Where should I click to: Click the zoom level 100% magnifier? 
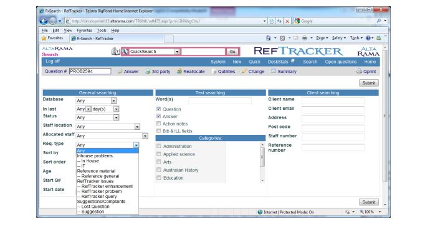361,212
